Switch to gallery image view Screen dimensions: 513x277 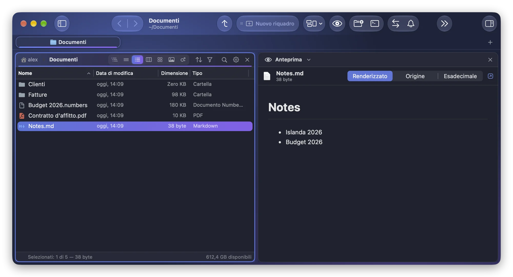[x=171, y=60]
